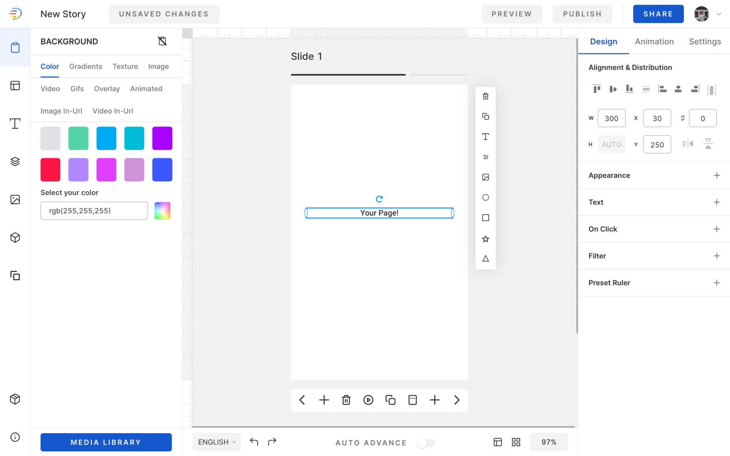Toggle Auto Advance on
The image size is (730, 456).
(426, 442)
